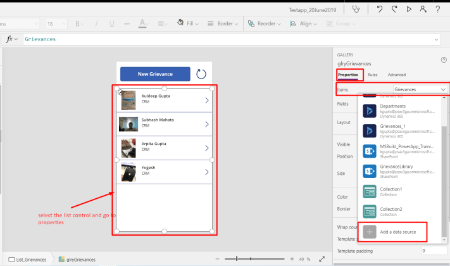This screenshot has height=266, width=450.
Task: Click the New Grievance button
Action: tap(155, 74)
